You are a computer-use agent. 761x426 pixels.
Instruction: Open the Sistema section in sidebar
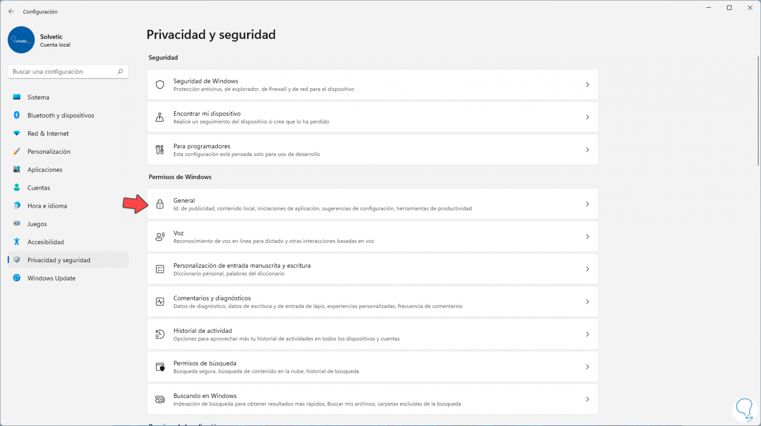tap(38, 97)
